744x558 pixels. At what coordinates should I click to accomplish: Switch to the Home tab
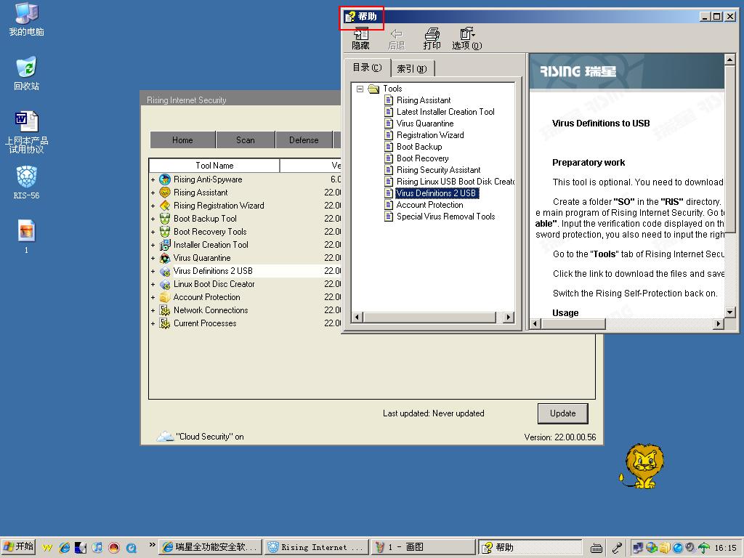pos(182,140)
